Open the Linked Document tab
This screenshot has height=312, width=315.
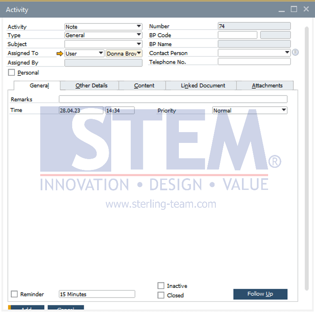(x=201, y=86)
